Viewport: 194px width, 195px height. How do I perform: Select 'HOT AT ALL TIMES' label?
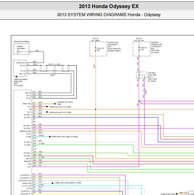(x=96, y=40)
